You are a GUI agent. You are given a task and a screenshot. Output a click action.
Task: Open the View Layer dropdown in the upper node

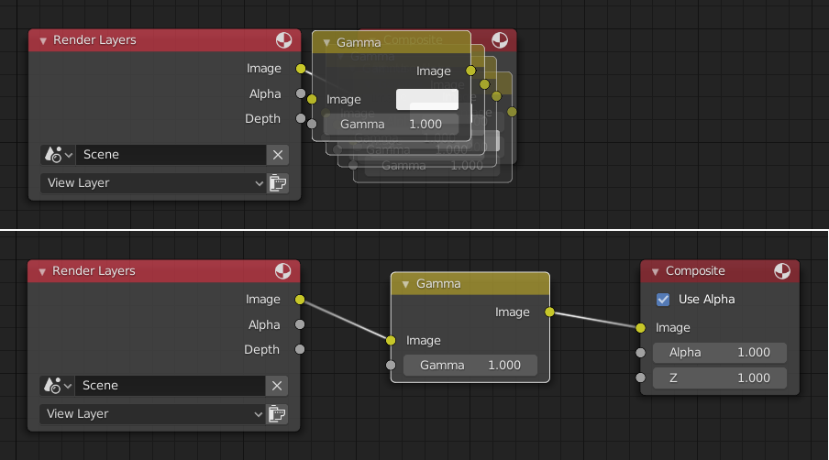point(152,183)
